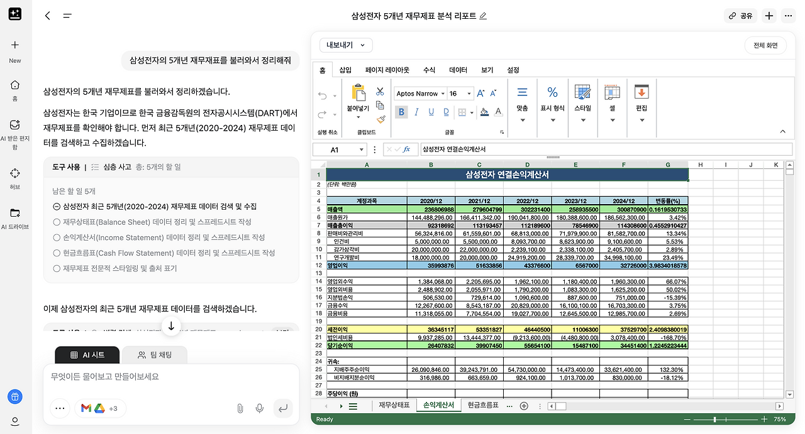Collapse the ribbon with the chevron
The width and height of the screenshot is (805, 434).
783,132
